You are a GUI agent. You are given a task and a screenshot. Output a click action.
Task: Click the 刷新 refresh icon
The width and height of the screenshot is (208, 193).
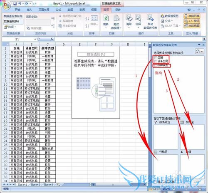point(106,18)
